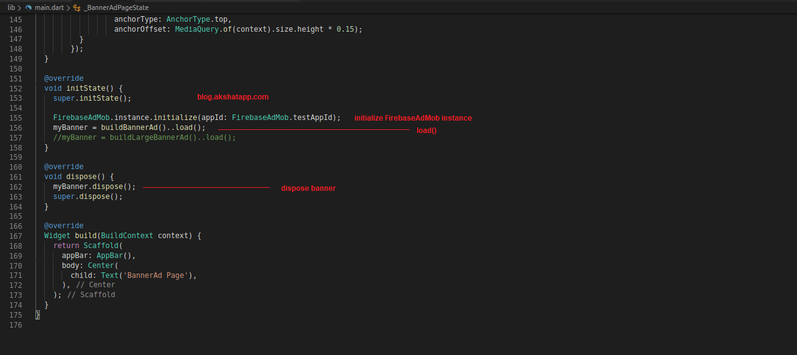Open the lib folder breadcrumb
The height and width of the screenshot is (355, 797).
click(11, 7)
